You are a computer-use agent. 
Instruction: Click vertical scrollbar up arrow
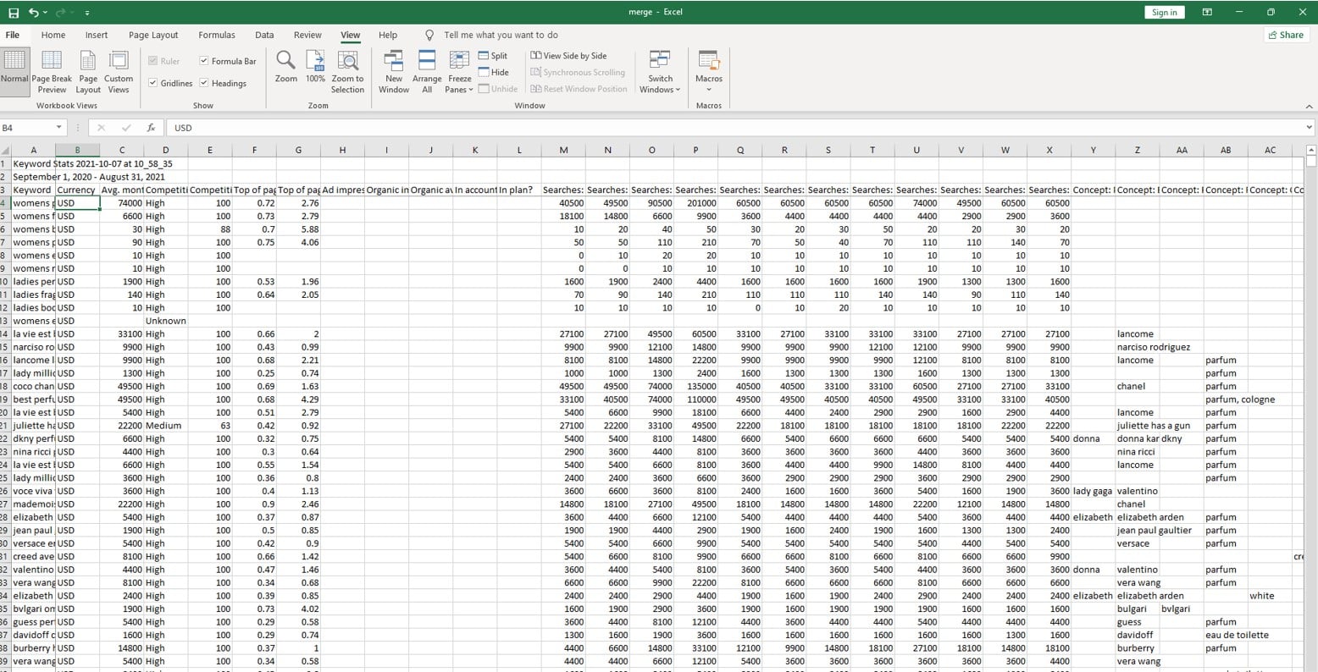[1311, 150]
